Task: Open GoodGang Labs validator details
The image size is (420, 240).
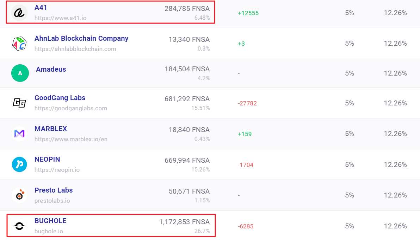Action: [60, 98]
